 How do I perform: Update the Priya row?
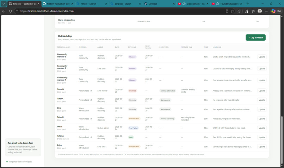(x=262, y=147)
